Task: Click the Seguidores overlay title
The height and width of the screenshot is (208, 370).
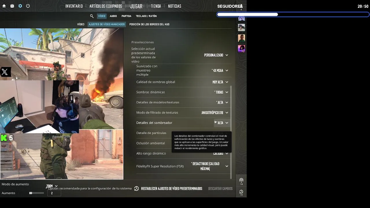Action: click(x=229, y=6)
